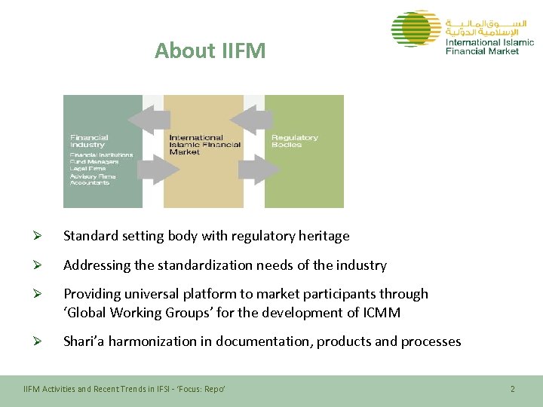This screenshot has height=407, width=543.
Task: Click the 'Shari'a harmonization in documentation' bullet text
Action: click(x=262, y=341)
